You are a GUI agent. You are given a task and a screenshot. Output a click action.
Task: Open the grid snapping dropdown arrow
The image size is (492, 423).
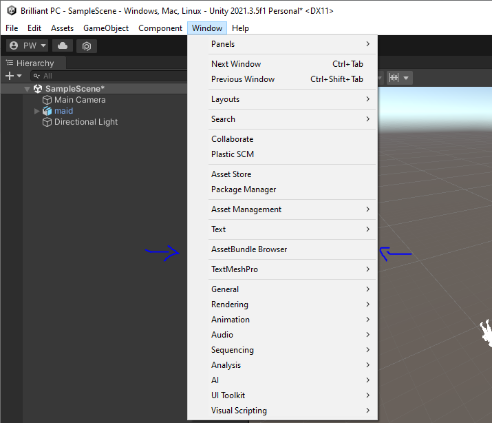pyautogui.click(x=406, y=78)
